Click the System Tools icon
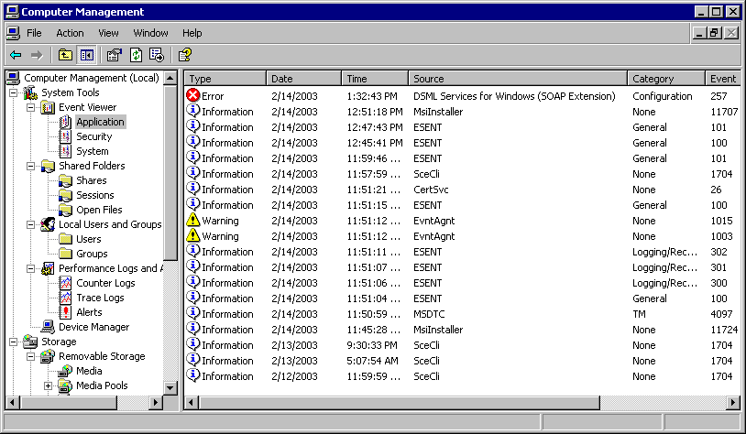 (x=31, y=92)
